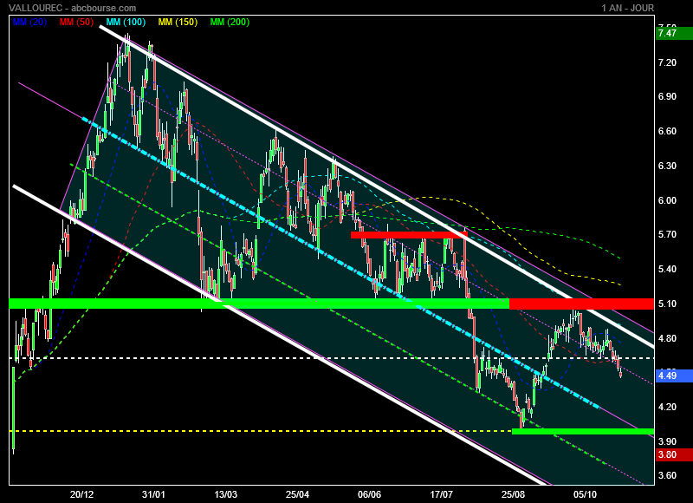Click the MM (20) moving average legend label
The width and height of the screenshot is (693, 503).
(x=29, y=22)
